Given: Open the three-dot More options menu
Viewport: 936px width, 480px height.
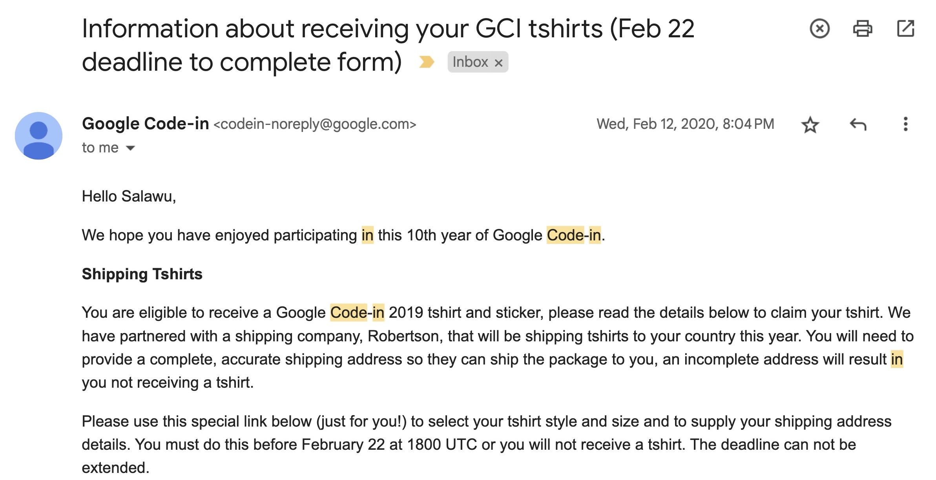Looking at the screenshot, I should coord(905,124).
